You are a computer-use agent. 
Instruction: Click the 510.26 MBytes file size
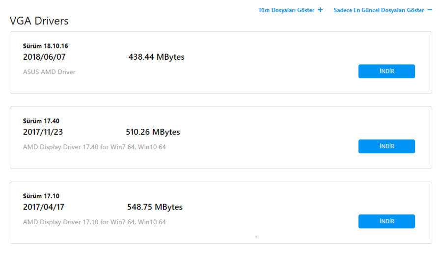(x=153, y=132)
